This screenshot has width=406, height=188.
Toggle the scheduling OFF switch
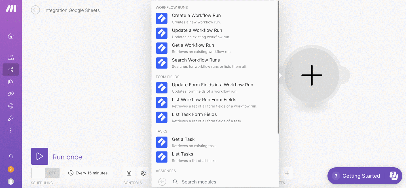click(45, 173)
